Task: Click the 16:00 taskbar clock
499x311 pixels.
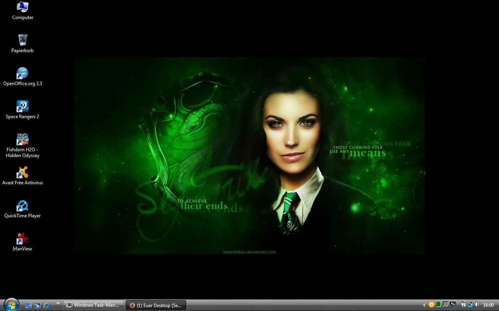Action: (488, 305)
